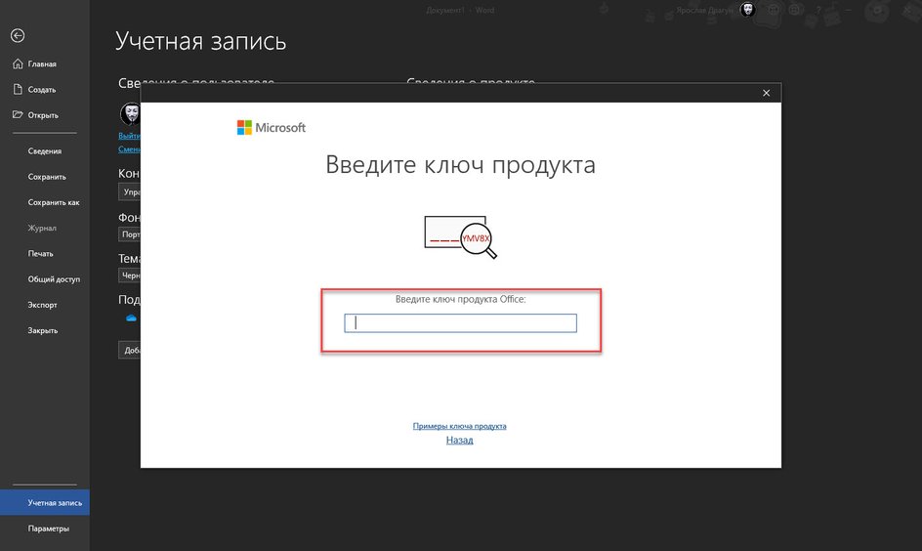Screen dimensions: 922x551
Task: Open the Сведения section
Action: tap(45, 151)
